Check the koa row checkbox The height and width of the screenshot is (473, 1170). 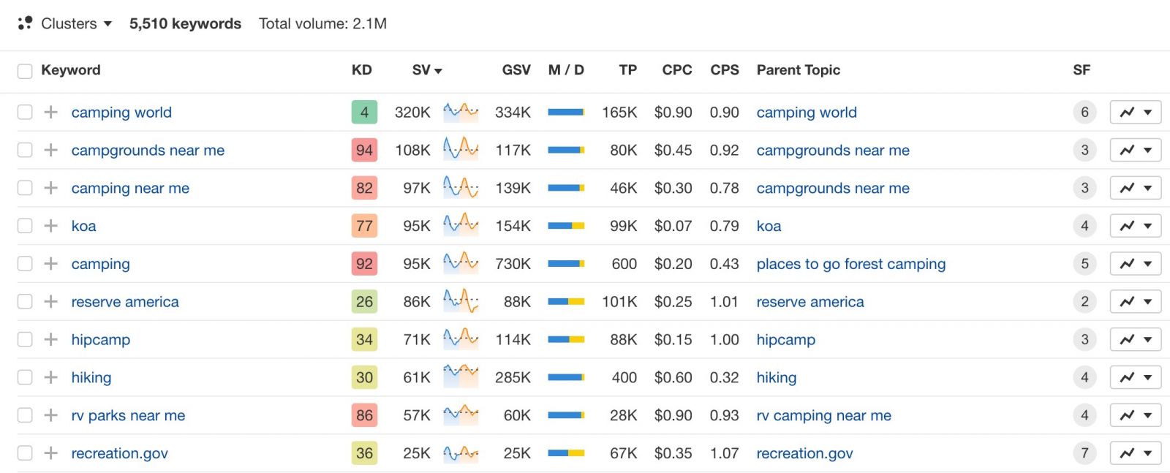pyautogui.click(x=25, y=226)
